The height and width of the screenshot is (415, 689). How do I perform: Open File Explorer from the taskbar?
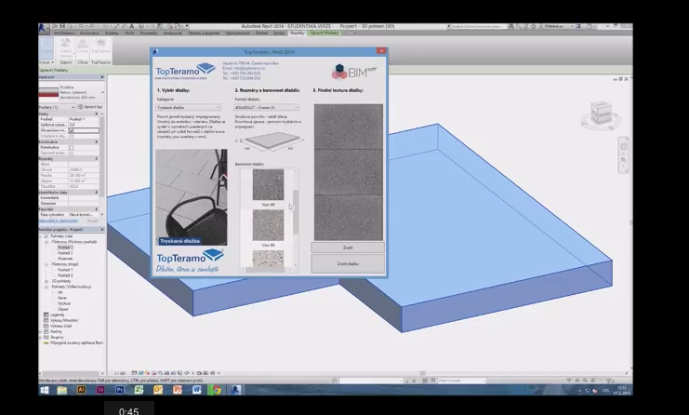[62, 390]
